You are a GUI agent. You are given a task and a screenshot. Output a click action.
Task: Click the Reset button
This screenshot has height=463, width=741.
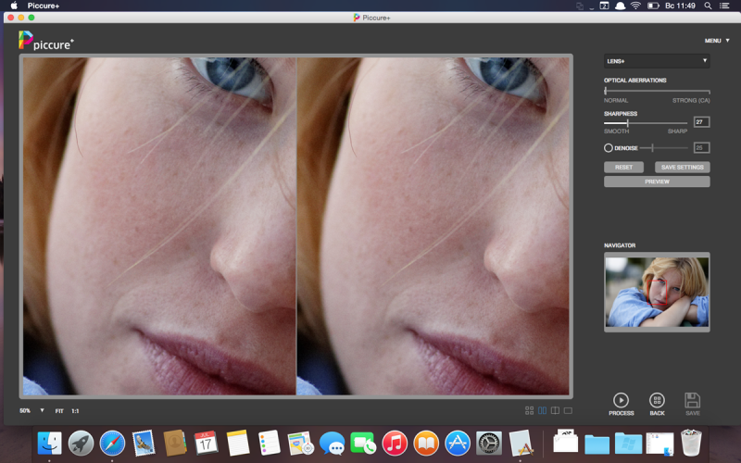click(623, 168)
